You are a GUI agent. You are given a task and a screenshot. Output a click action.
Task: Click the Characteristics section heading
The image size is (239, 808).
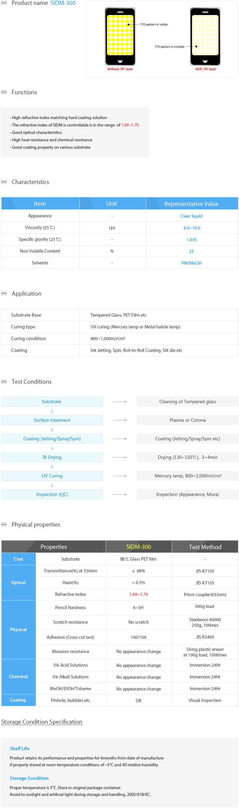point(30,182)
